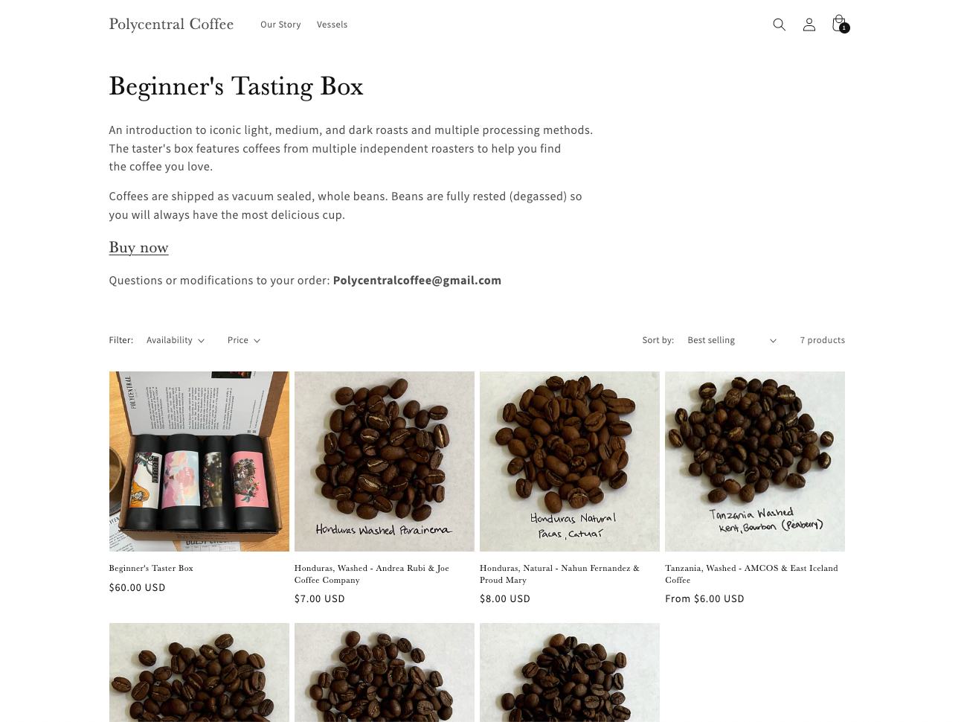Open the search magnifier icon
The height and width of the screenshot is (722, 964).
tap(779, 25)
